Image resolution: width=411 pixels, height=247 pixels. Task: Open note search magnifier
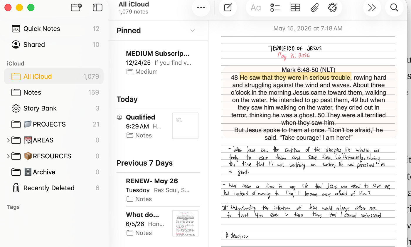(394, 8)
